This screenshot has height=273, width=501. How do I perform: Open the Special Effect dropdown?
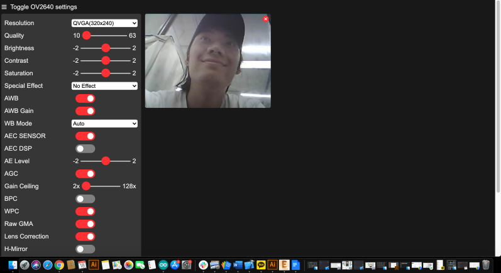coord(104,86)
